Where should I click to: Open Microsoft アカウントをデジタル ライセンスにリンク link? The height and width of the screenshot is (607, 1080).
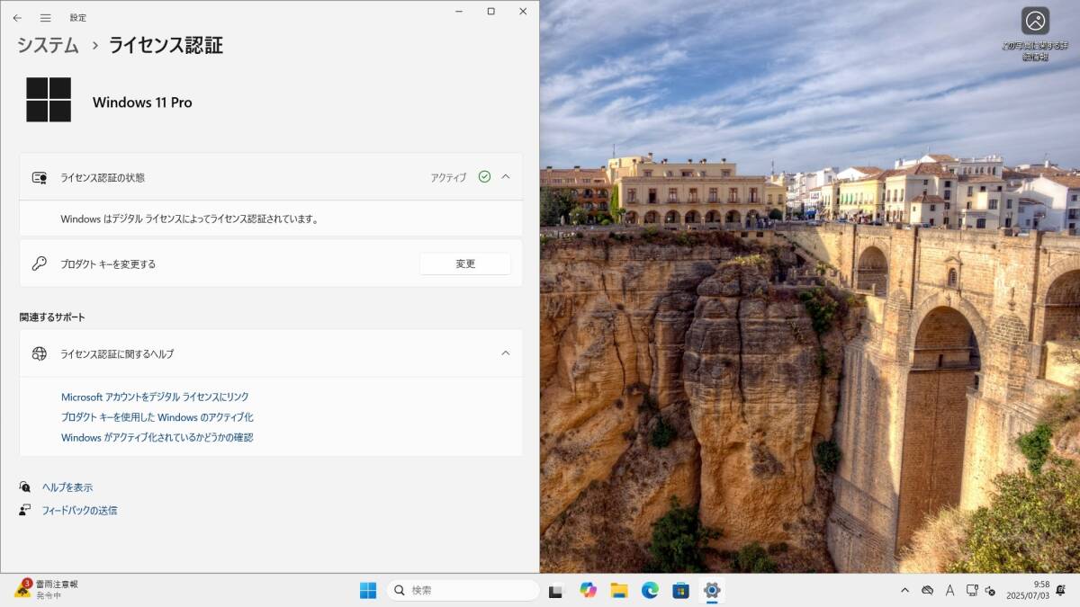(155, 397)
